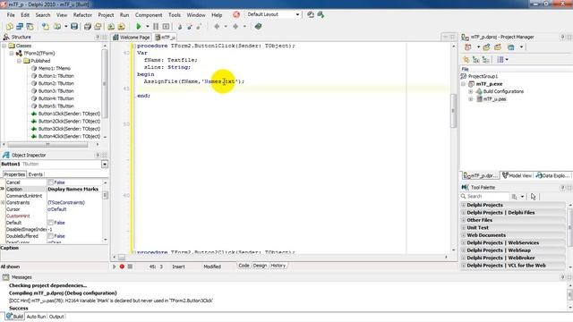
Task: Click the Open file folder icon
Action: [x=57, y=26]
